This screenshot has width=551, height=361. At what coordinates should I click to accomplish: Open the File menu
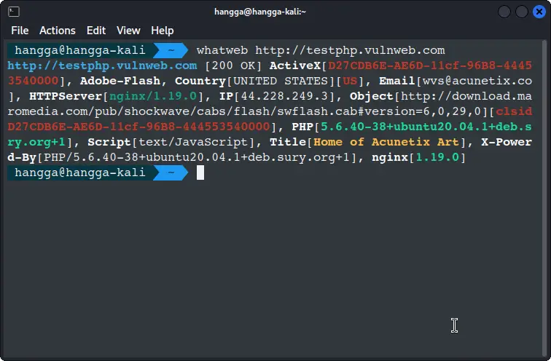pos(20,31)
